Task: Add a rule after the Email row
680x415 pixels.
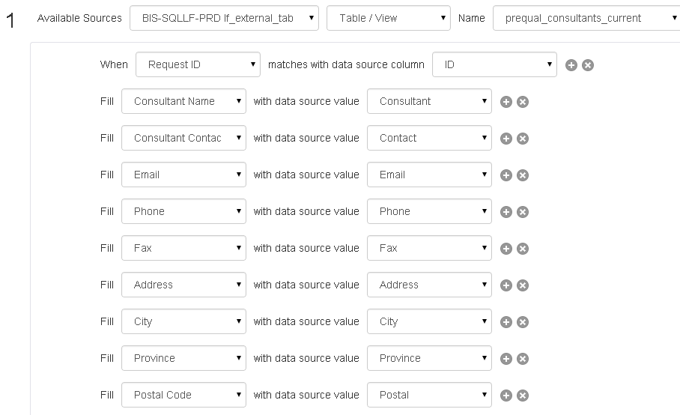Action: pos(506,175)
